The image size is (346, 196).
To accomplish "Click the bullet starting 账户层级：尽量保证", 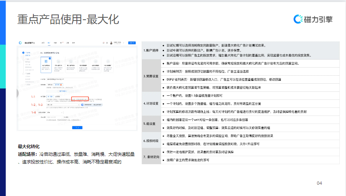I will pyautogui.click(x=233, y=64).
